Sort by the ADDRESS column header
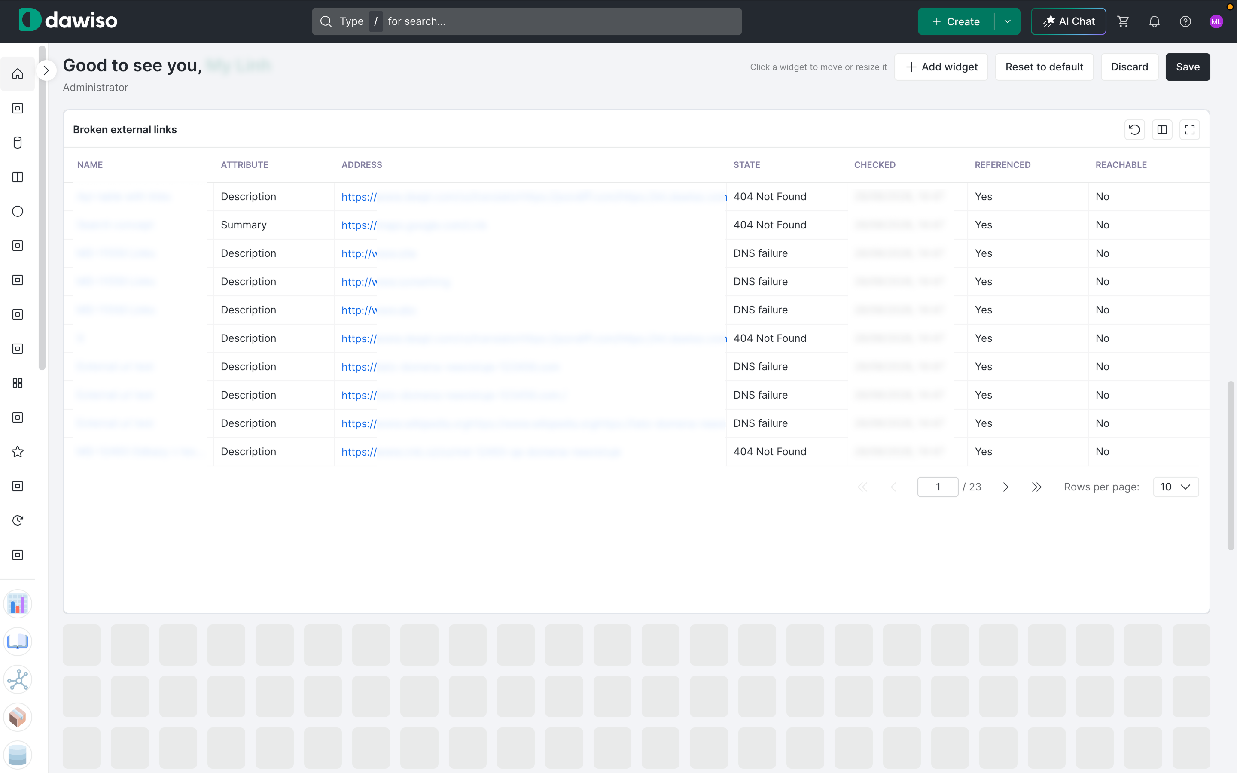 pos(361,164)
